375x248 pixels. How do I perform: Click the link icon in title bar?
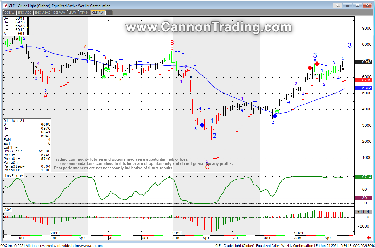(x=338, y=5)
